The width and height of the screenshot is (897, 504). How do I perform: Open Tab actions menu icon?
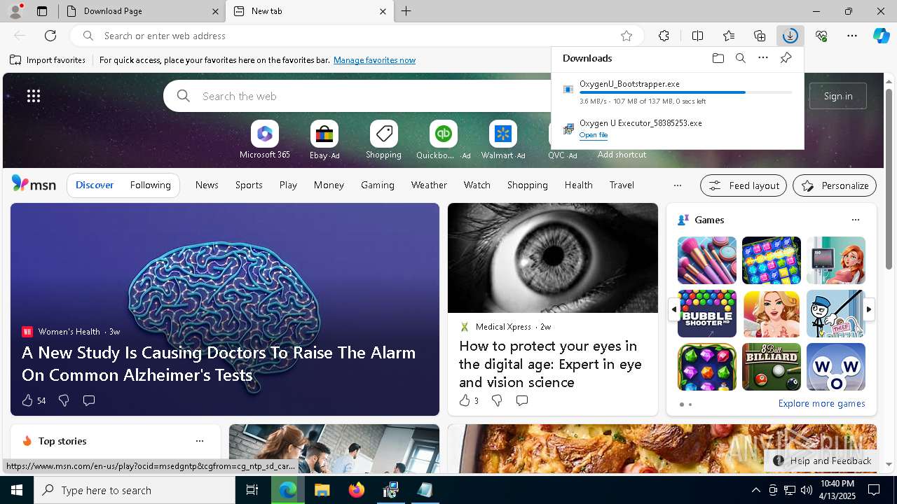[x=42, y=11]
